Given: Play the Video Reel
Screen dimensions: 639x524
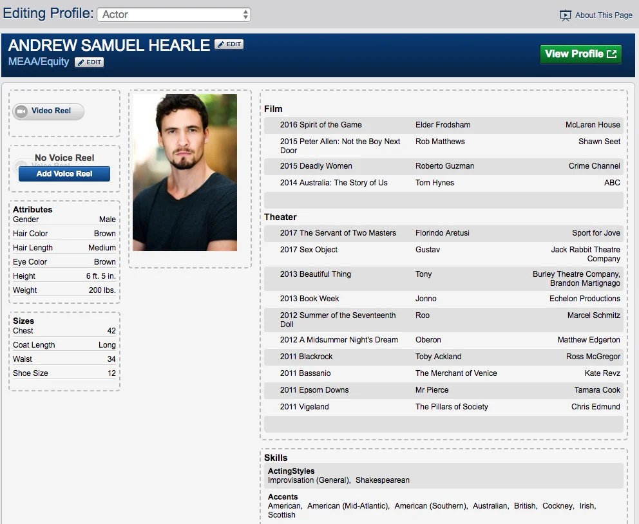Looking at the screenshot, I should [47, 111].
